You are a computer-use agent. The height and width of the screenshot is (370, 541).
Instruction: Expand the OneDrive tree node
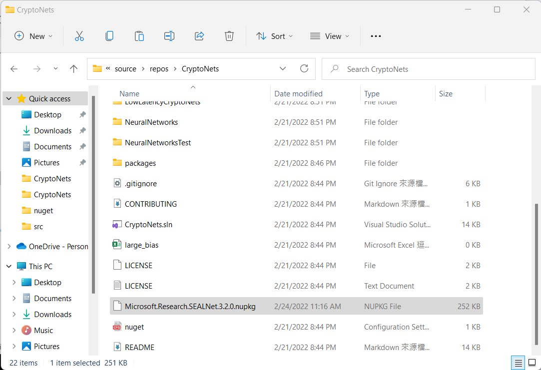tap(9, 246)
